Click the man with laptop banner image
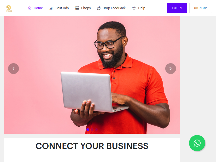Viewport: 216px width, 162px height. click(x=92, y=75)
